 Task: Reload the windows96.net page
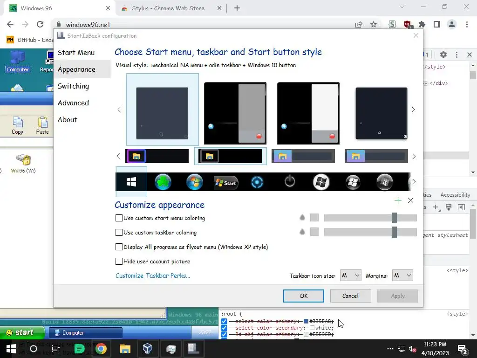pos(40,24)
